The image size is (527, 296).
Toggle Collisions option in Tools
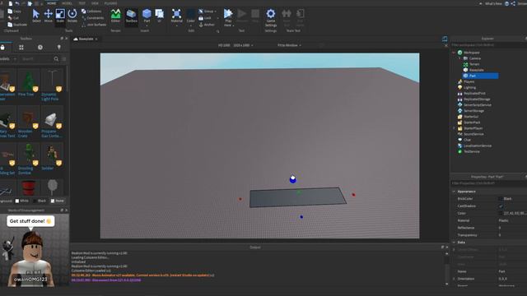(91, 11)
